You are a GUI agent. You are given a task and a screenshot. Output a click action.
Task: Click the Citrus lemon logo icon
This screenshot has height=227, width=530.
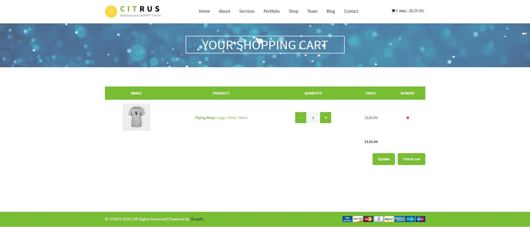pyautogui.click(x=111, y=12)
